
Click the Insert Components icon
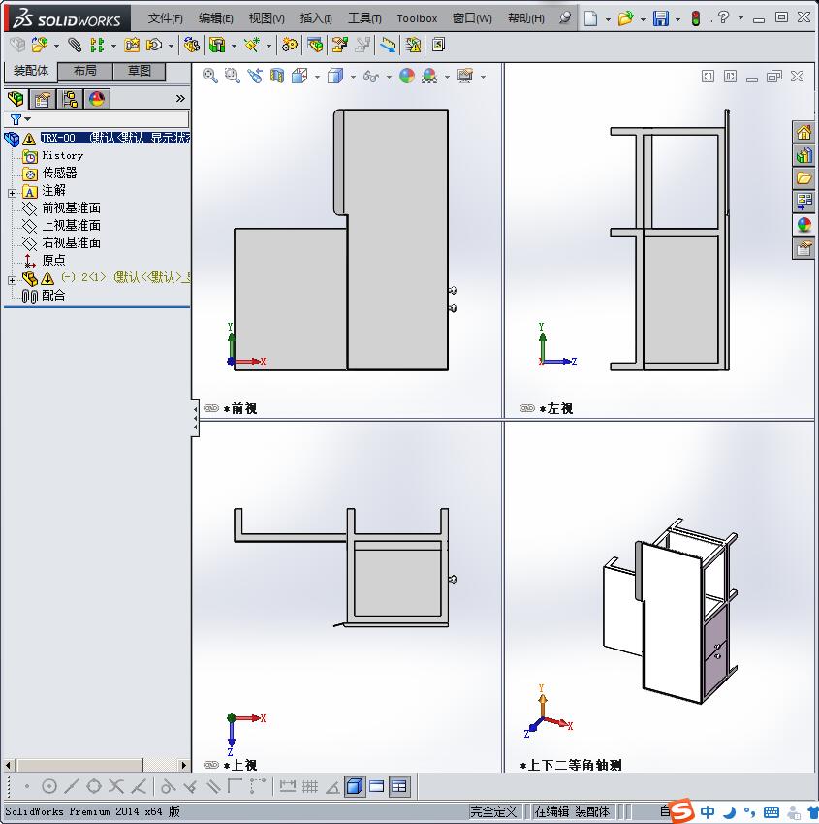point(40,46)
